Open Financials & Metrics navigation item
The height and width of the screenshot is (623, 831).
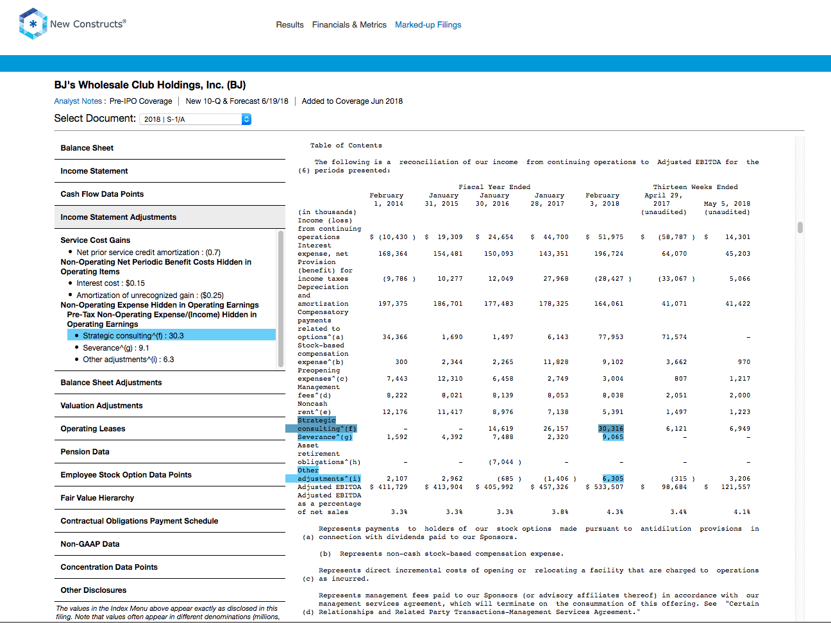(349, 25)
